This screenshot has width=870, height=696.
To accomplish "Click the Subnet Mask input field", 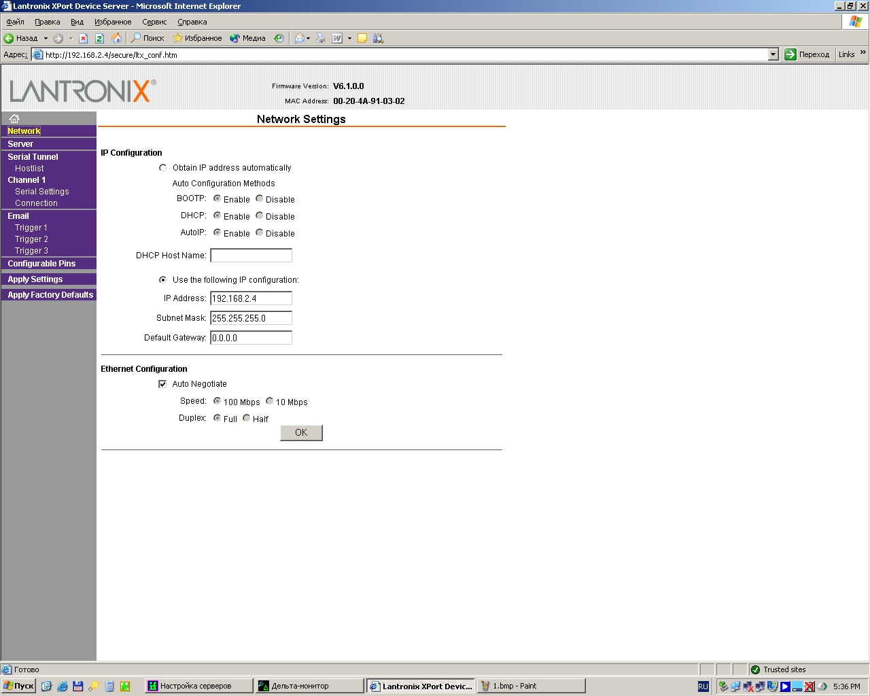I will [251, 318].
